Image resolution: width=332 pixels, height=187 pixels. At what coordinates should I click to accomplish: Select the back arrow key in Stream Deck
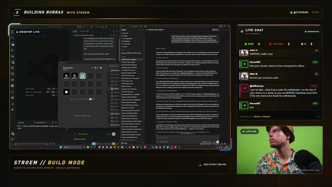click(x=66, y=92)
